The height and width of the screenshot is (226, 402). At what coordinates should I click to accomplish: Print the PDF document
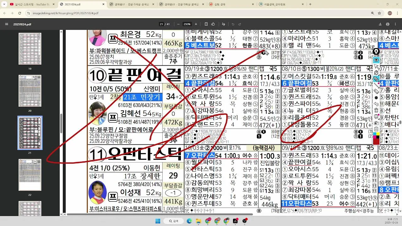(388, 24)
